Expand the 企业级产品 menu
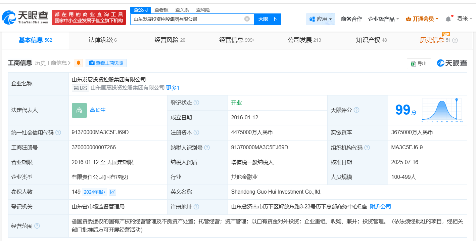 (383, 19)
